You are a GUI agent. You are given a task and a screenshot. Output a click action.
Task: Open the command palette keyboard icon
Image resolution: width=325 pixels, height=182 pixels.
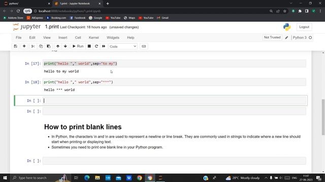click(x=144, y=46)
